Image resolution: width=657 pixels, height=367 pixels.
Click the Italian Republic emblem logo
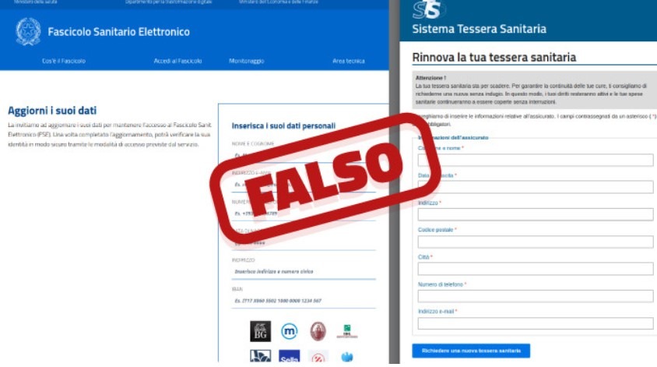point(28,31)
